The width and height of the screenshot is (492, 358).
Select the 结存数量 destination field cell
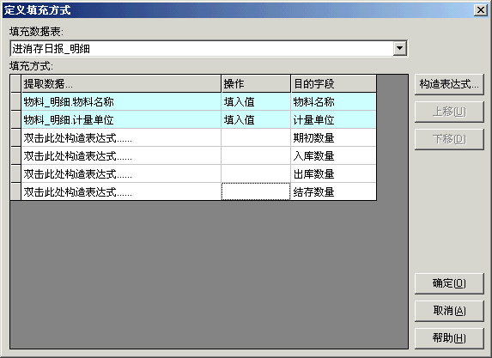(x=333, y=191)
